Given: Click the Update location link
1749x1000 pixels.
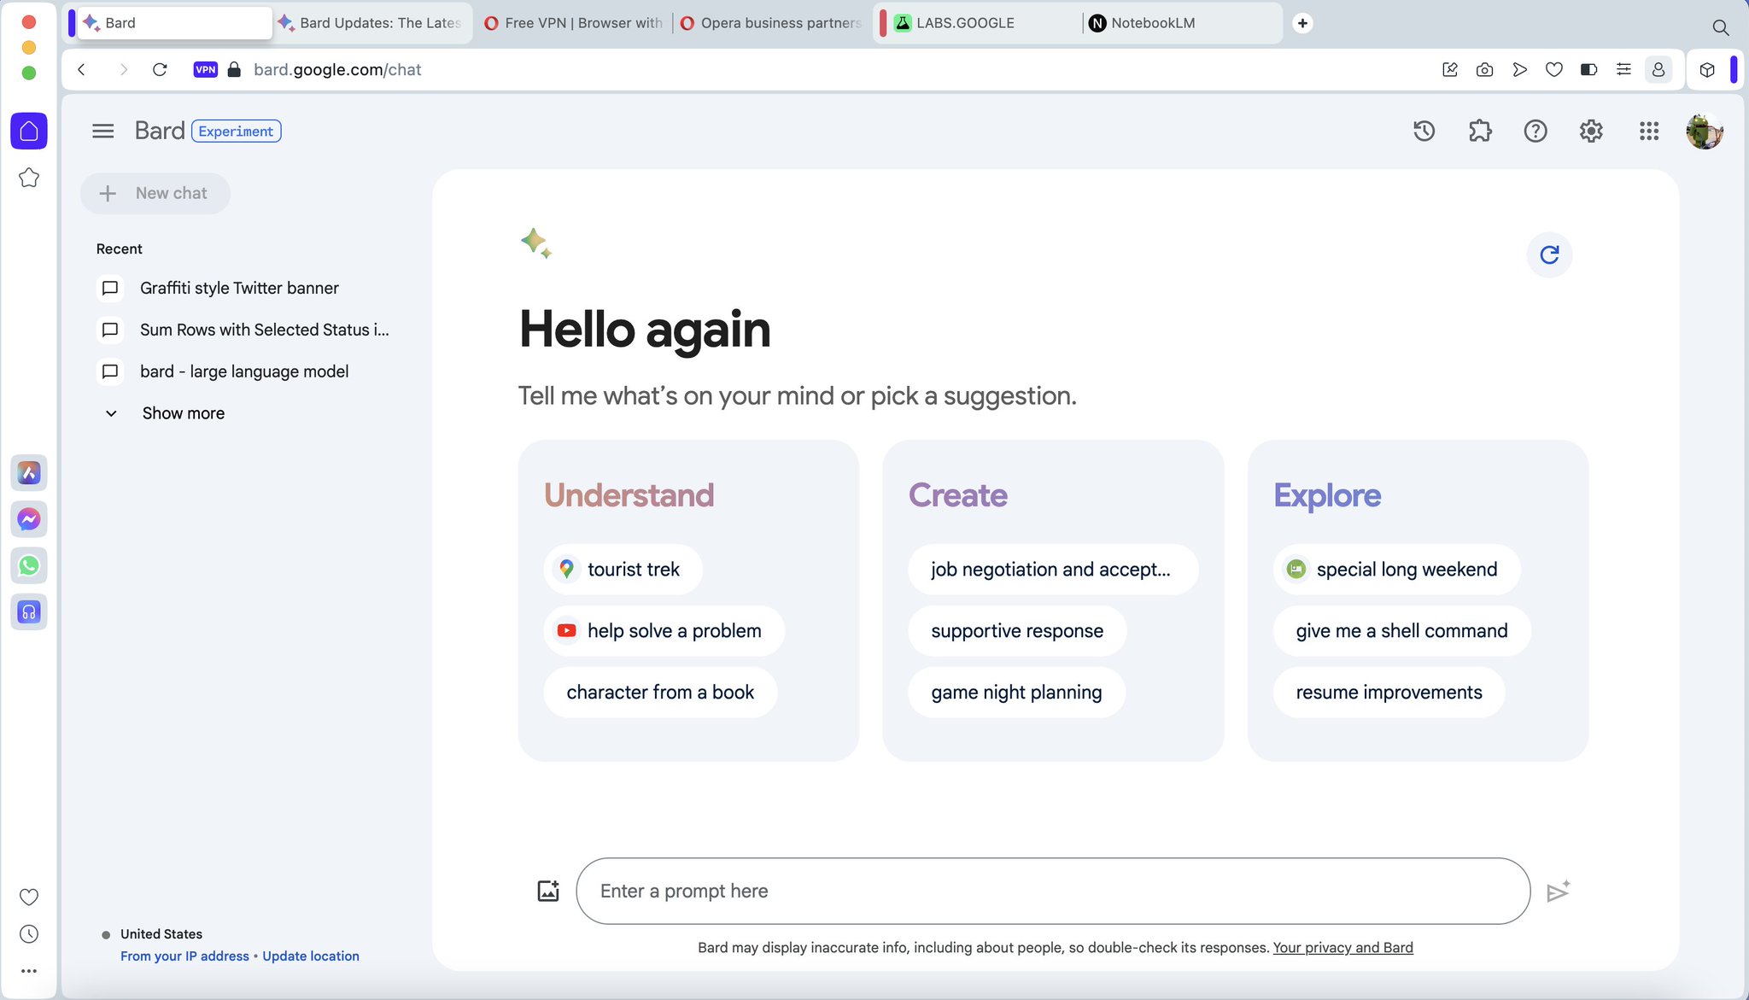Looking at the screenshot, I should coord(311,956).
